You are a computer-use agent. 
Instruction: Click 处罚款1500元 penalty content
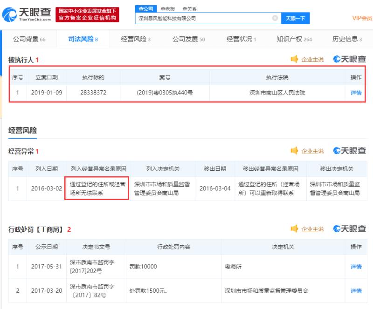(x=148, y=291)
